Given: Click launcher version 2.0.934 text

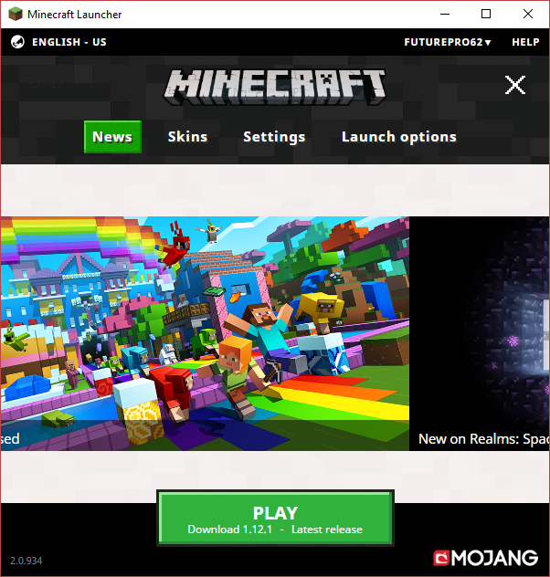Looking at the screenshot, I should coord(26,561).
